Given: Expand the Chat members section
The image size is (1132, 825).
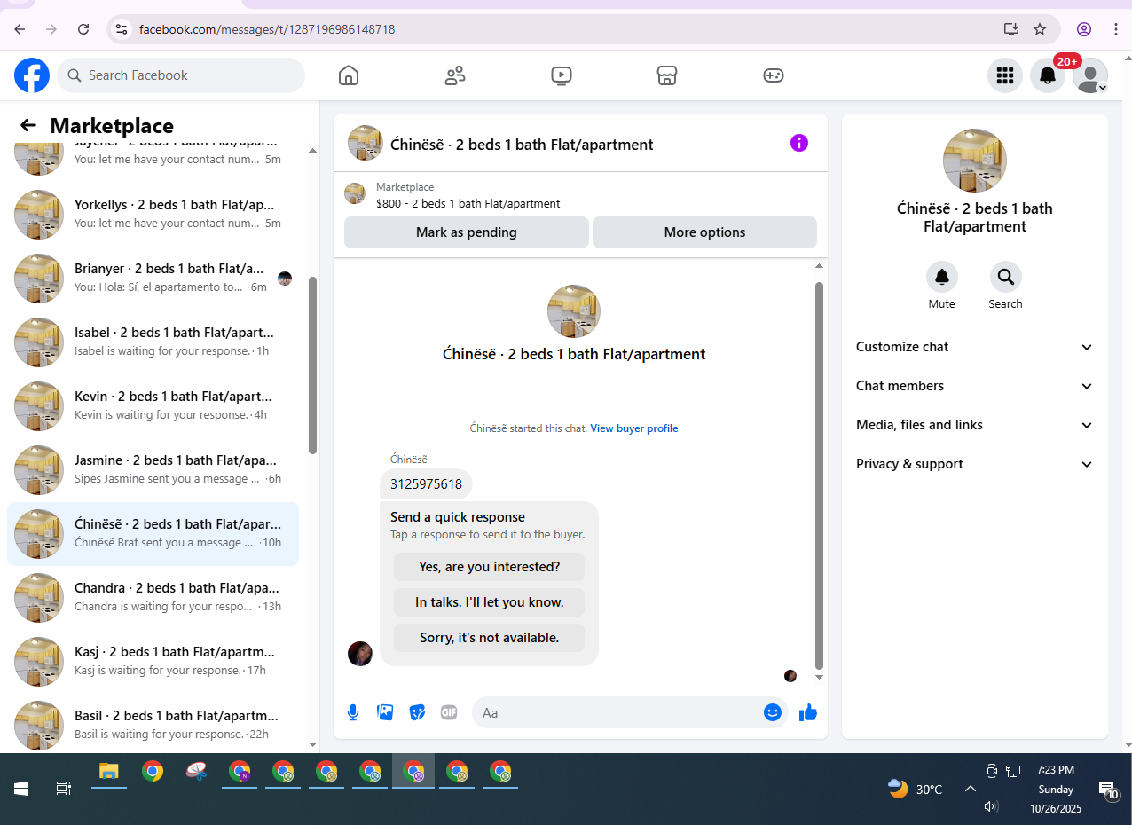Looking at the screenshot, I should [x=974, y=386].
